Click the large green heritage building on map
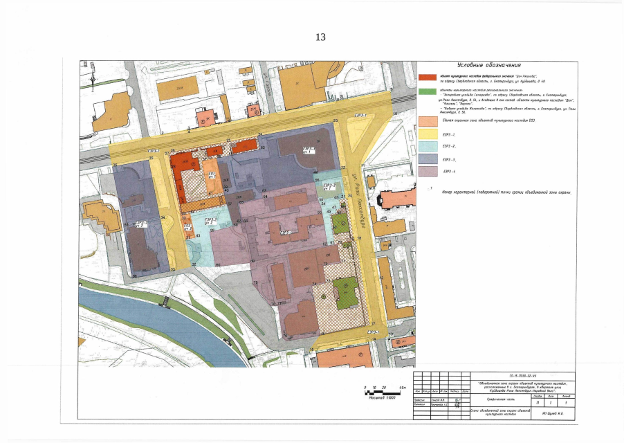The width and height of the screenshot is (624, 443). pyautogui.click(x=344, y=292)
